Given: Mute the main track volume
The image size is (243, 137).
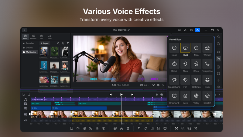Looking at the screenshot, I should (x=26, y=120).
